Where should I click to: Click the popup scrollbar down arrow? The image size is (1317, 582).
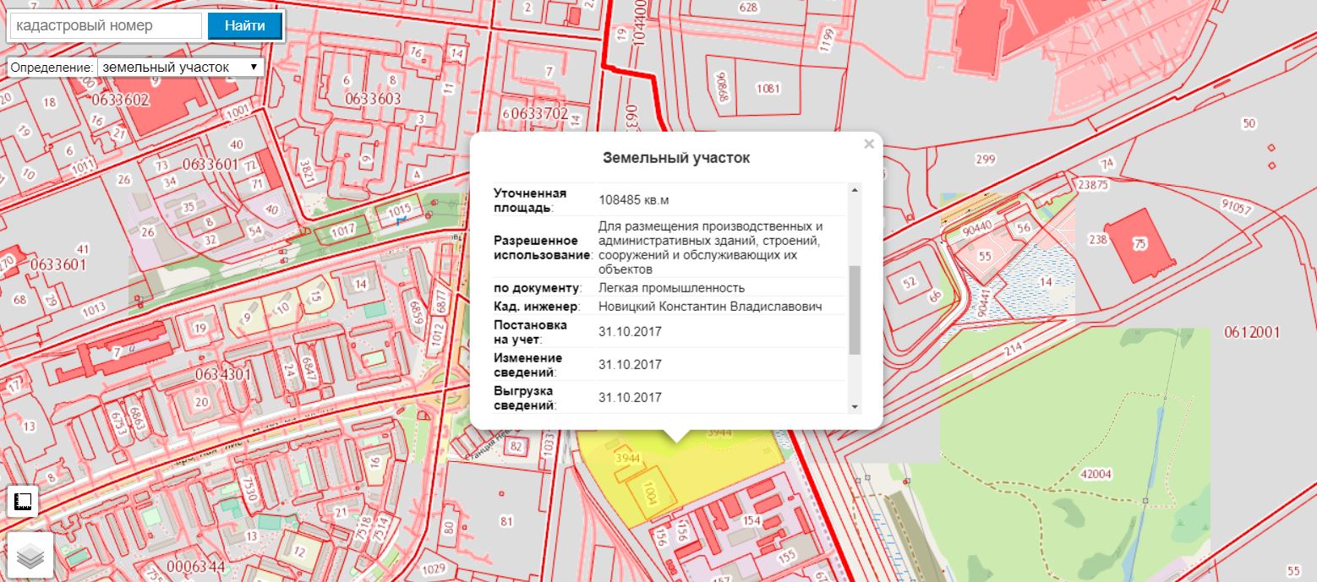tap(855, 407)
